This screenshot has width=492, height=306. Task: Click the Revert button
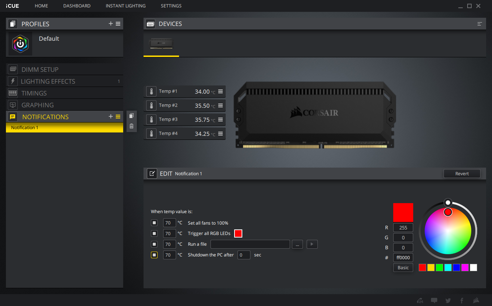click(x=462, y=174)
